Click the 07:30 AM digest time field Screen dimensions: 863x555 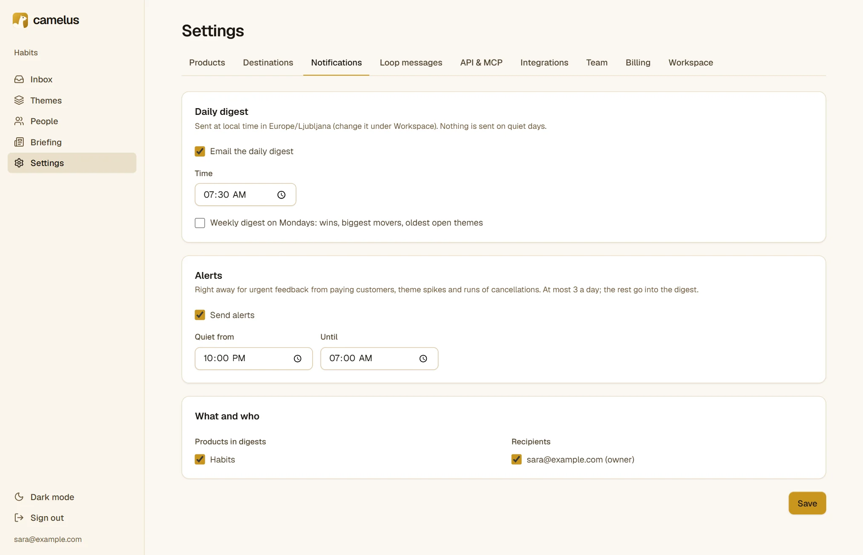pos(245,195)
